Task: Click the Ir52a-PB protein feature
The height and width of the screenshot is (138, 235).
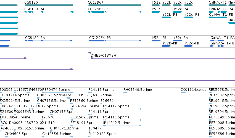Action: pyautogui.click(x=156, y=41)
